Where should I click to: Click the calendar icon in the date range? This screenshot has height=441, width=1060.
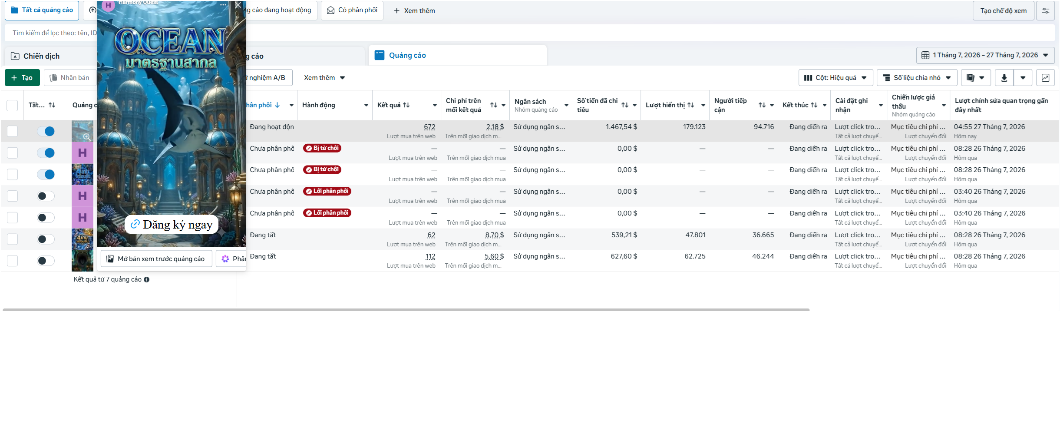(925, 55)
